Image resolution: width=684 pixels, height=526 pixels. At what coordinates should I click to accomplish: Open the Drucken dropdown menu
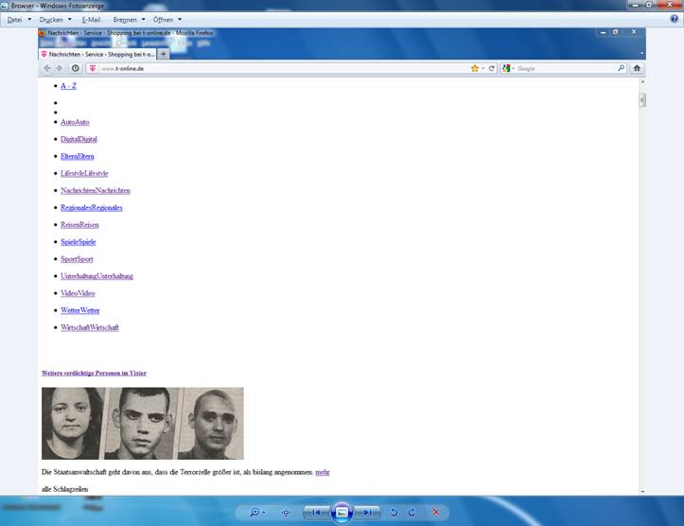56,20
